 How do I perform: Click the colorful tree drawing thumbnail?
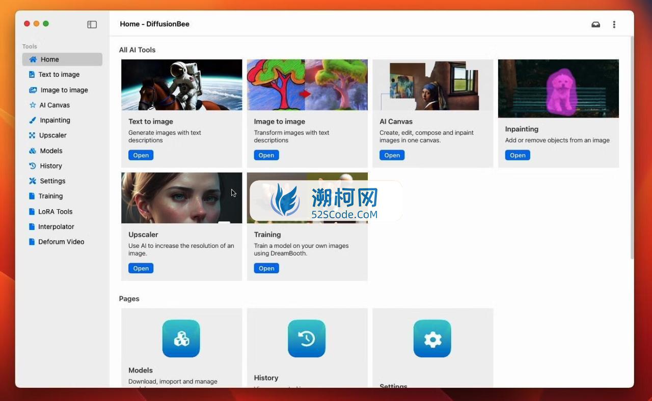point(307,85)
